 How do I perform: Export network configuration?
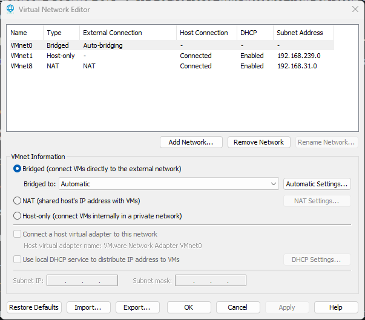(x=137, y=307)
